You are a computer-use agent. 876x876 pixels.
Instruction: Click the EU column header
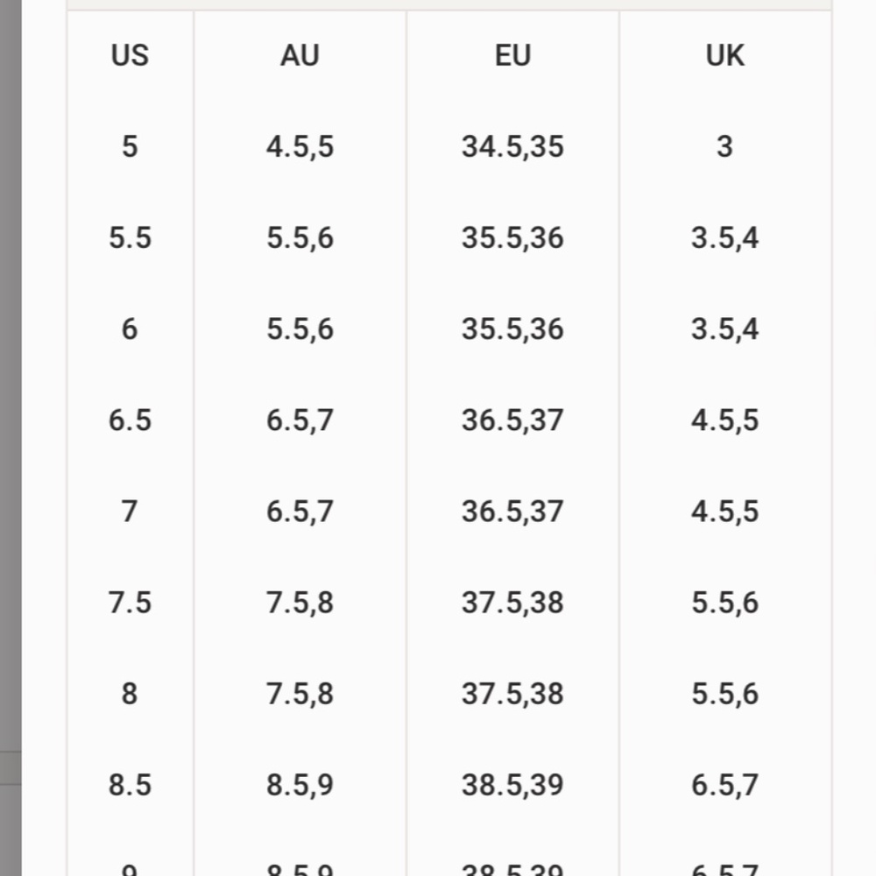tap(512, 55)
